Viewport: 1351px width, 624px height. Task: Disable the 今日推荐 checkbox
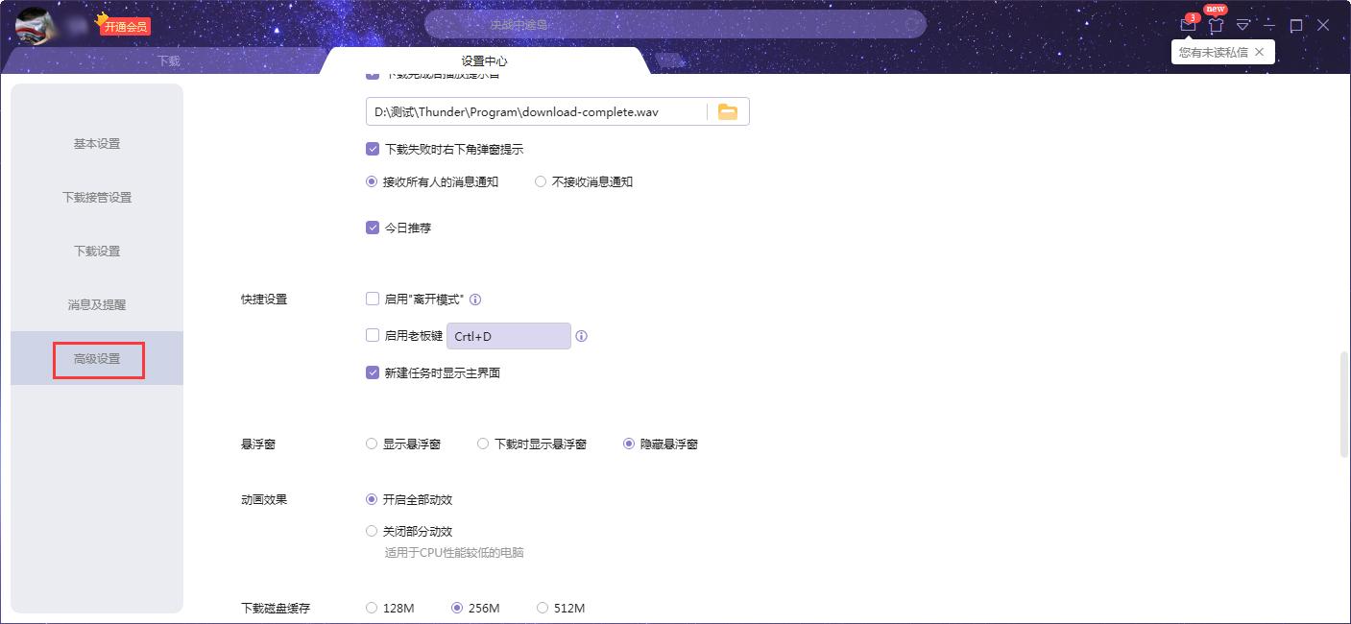pyautogui.click(x=373, y=228)
